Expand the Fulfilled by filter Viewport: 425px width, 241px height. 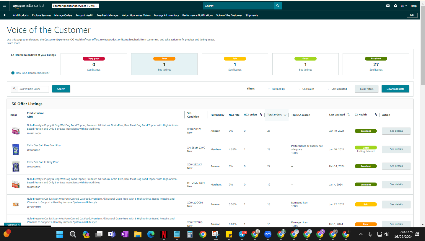[x=276, y=89]
